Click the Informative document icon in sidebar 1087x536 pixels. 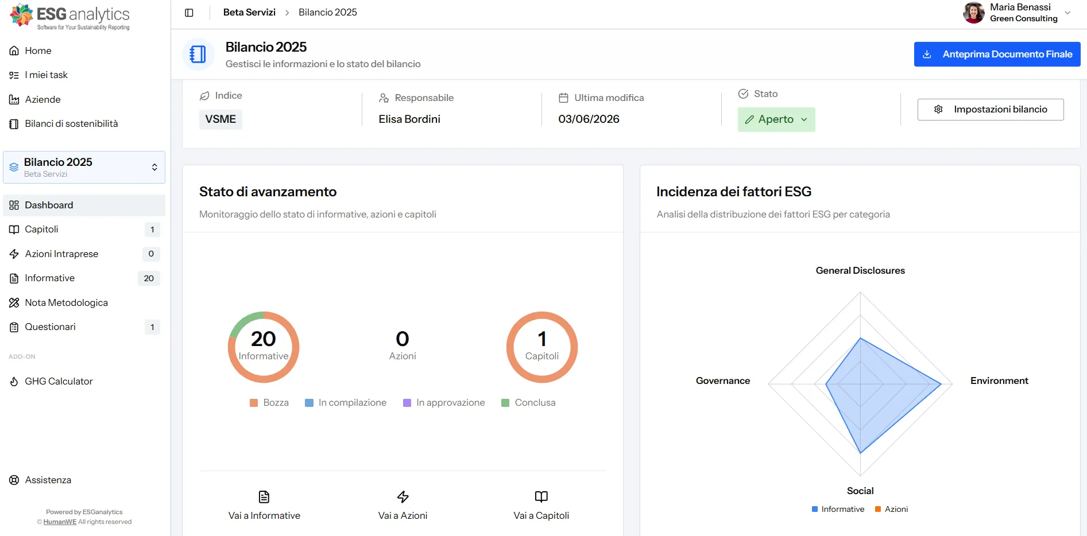(14, 278)
